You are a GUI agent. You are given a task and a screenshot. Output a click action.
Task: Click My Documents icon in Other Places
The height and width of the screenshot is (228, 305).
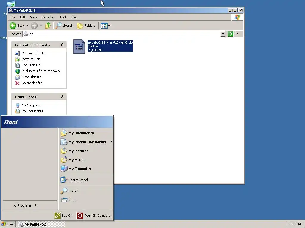pyautogui.click(x=18, y=111)
